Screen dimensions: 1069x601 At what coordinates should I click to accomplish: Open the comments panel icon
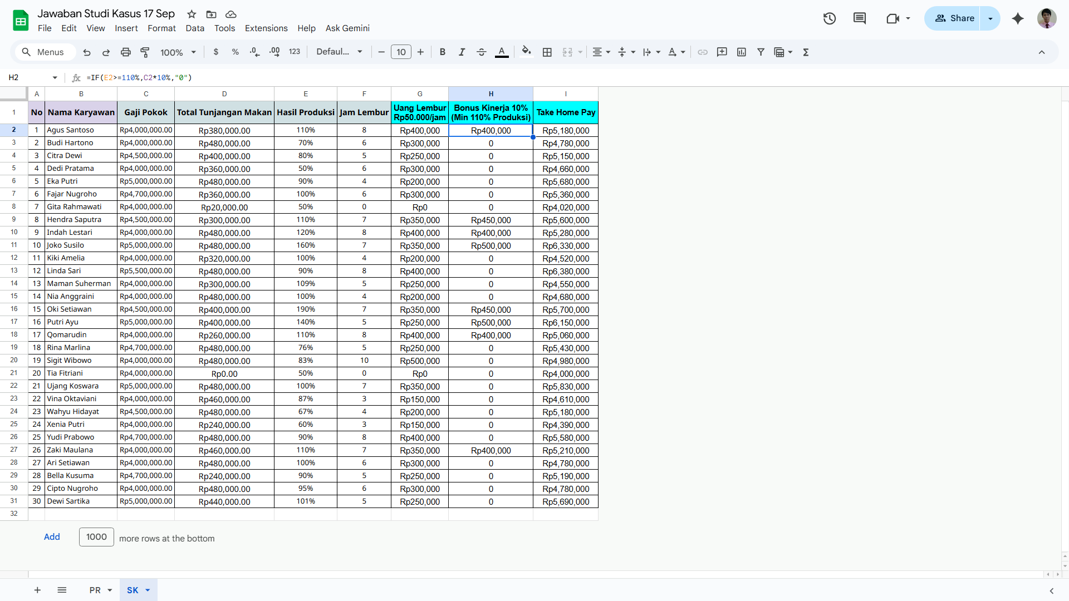point(860,18)
